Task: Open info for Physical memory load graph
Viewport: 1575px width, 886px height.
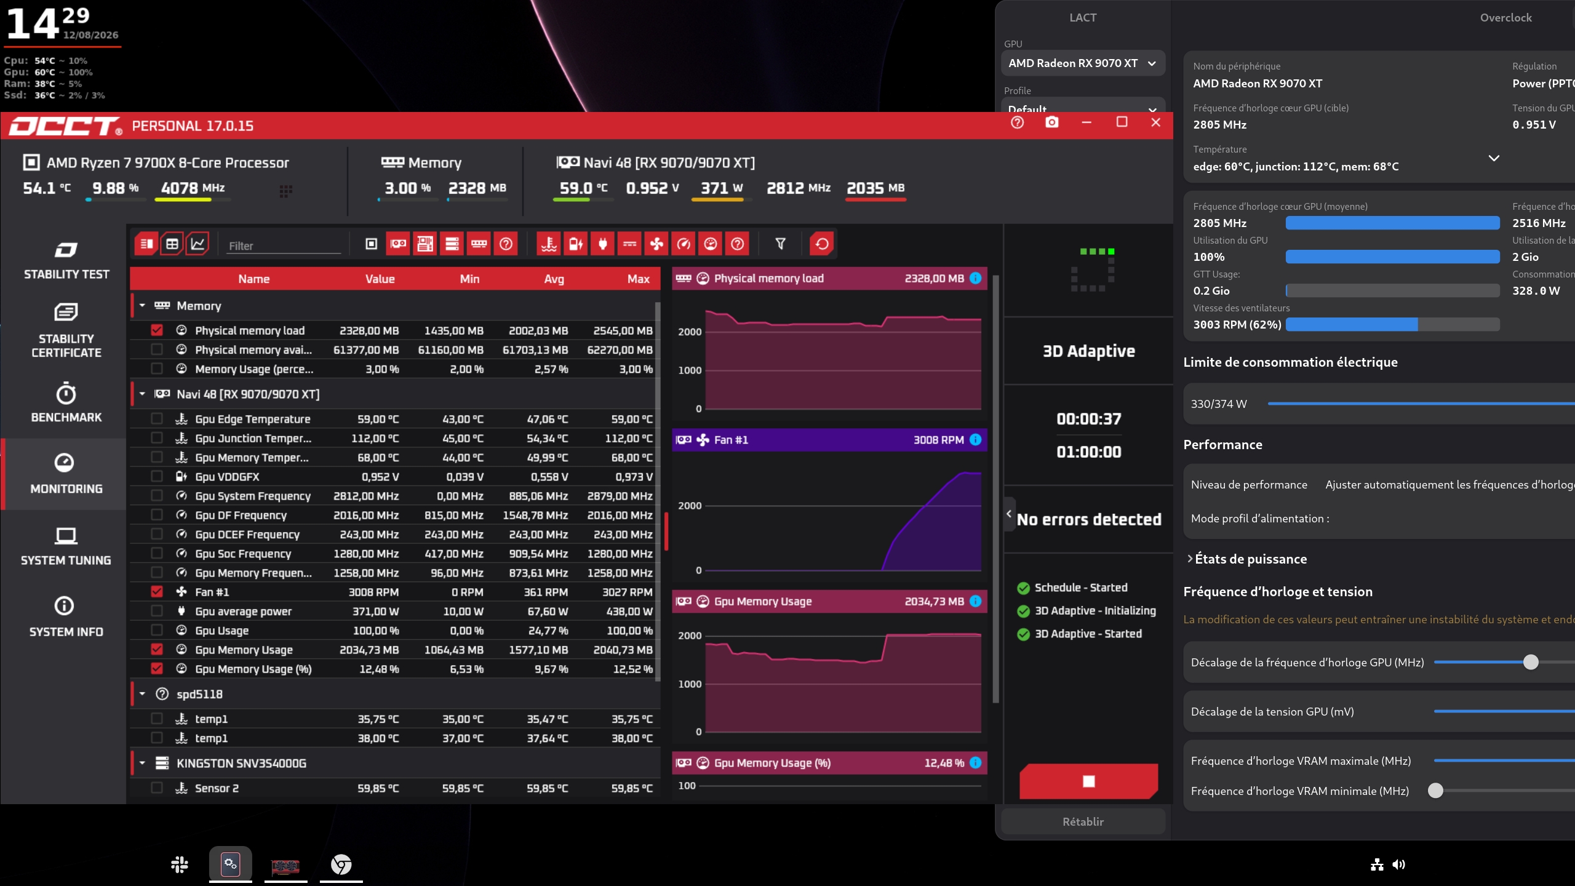Action: pyautogui.click(x=976, y=278)
